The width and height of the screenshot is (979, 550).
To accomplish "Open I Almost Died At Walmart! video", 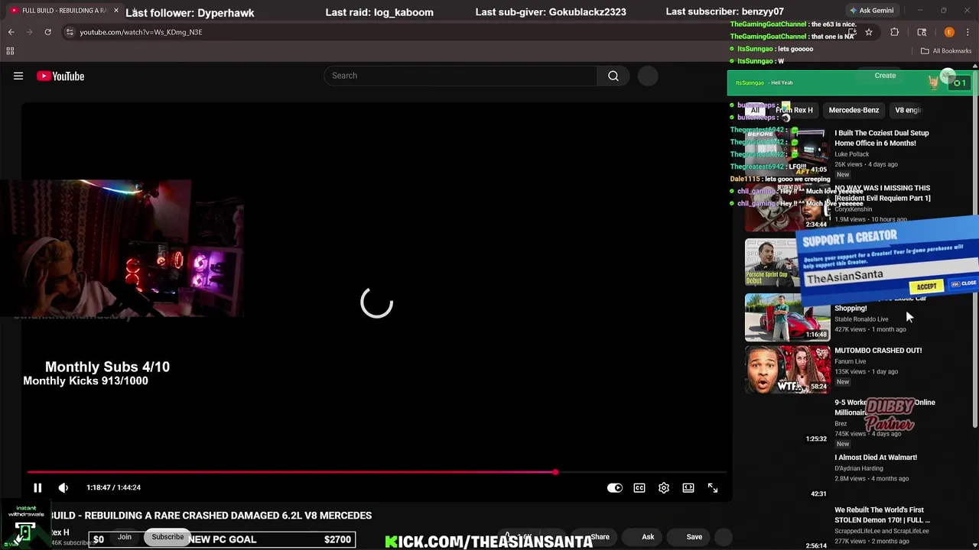I will [876, 458].
